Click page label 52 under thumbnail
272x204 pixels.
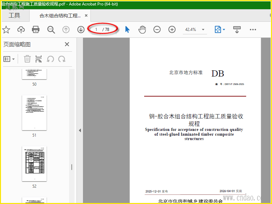click(34, 186)
